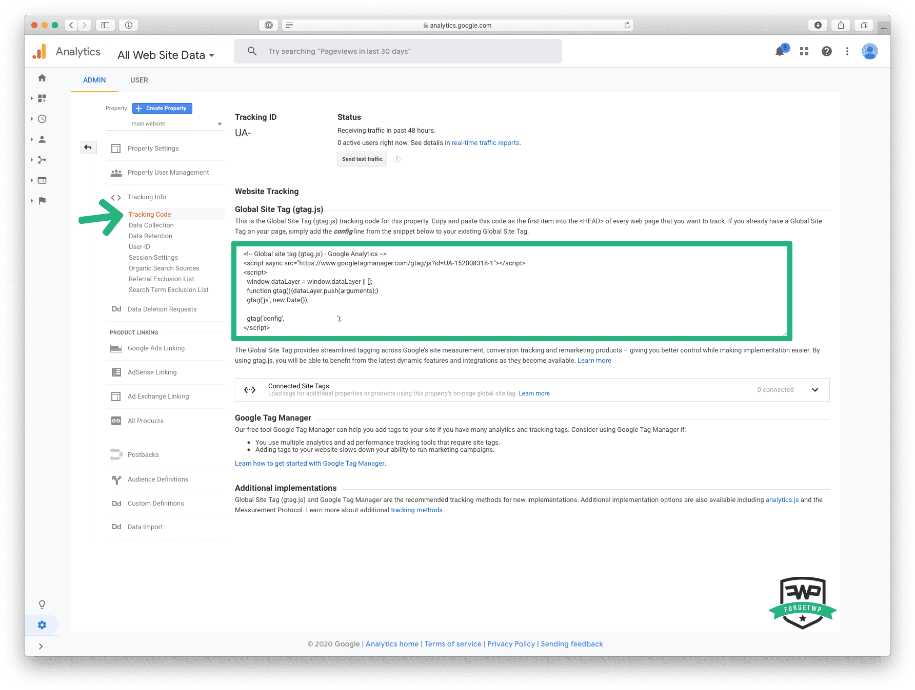Switch to the USER tab
915x690 pixels.
click(x=139, y=80)
